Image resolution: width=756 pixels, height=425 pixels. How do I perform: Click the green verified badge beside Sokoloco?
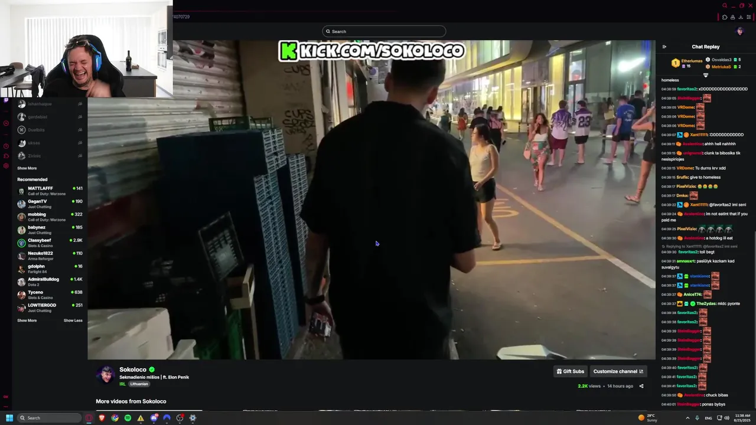152,370
